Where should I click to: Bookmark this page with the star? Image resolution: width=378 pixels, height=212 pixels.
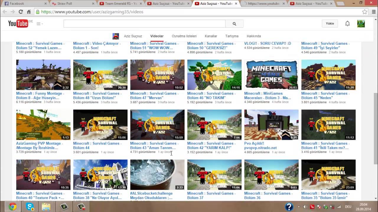click(365, 12)
